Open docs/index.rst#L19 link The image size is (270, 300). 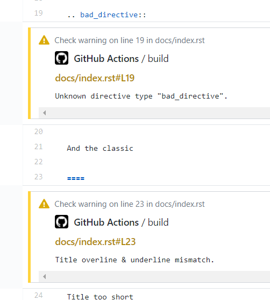pyautogui.click(x=95, y=78)
